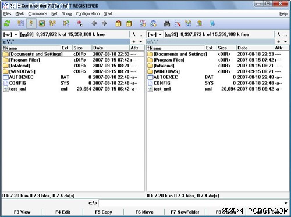Select test_xml file in left panel
The height and width of the screenshot is (217, 291).
click(73, 89)
